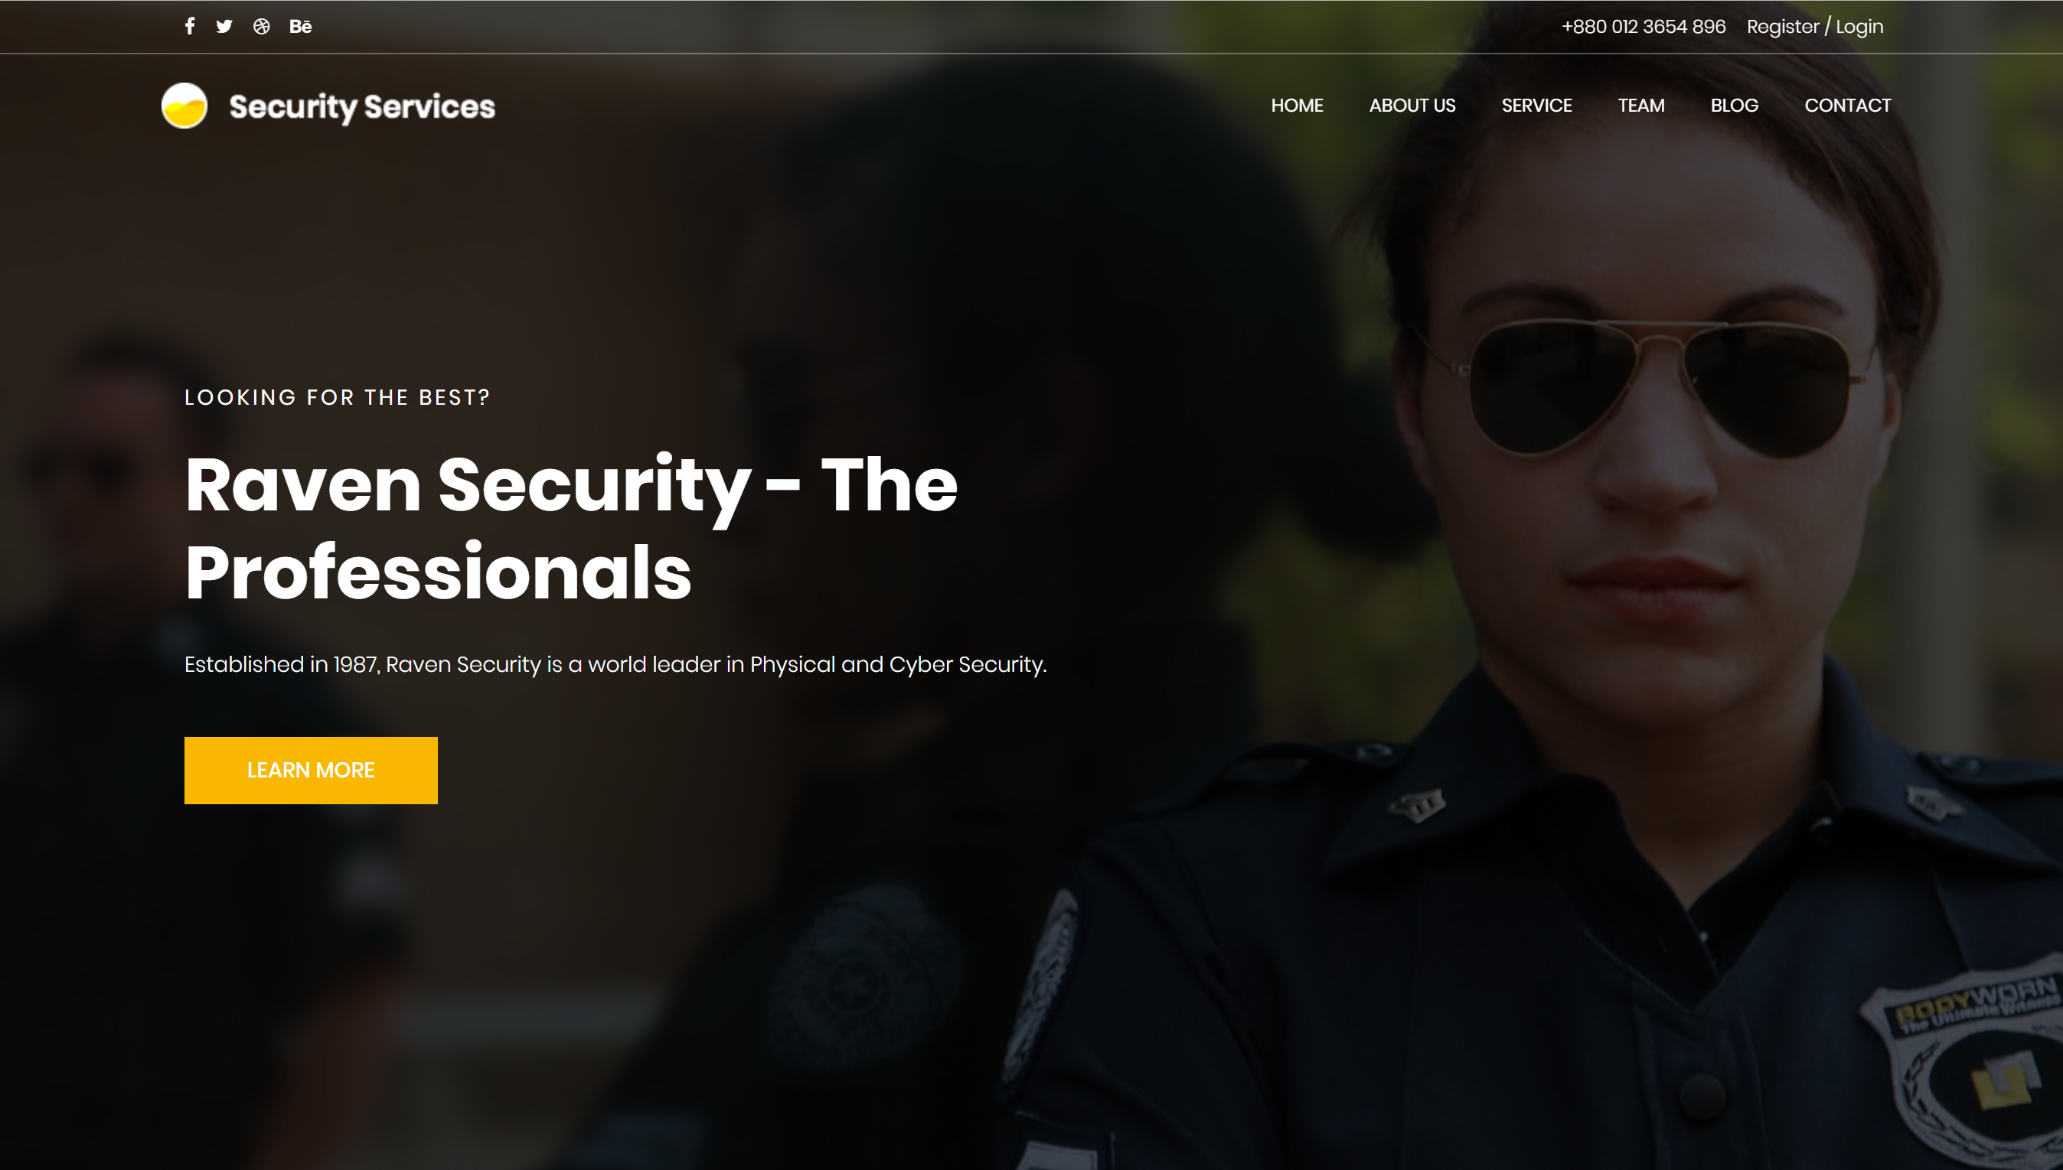The width and height of the screenshot is (2063, 1170).
Task: Click the LOOKING FOR THE BEST? tagline
Action: tap(337, 397)
